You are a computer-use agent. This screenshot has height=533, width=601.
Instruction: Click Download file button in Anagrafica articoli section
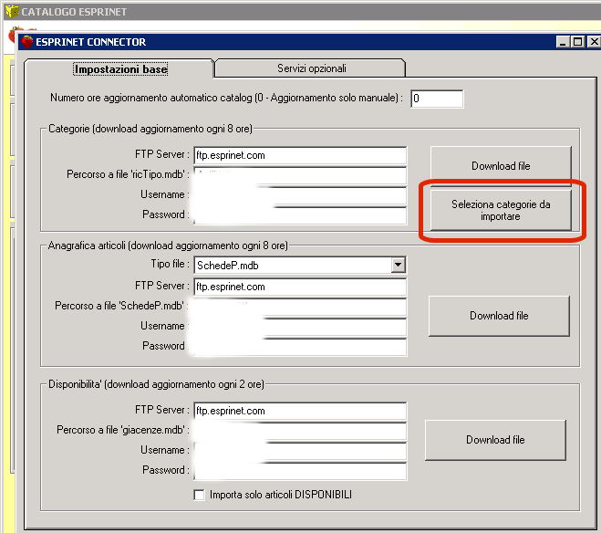point(499,316)
